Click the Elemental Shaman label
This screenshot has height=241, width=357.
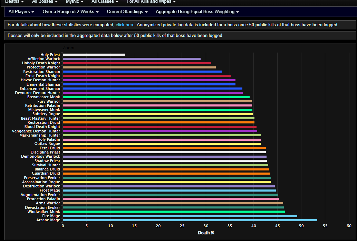(x=43, y=84)
